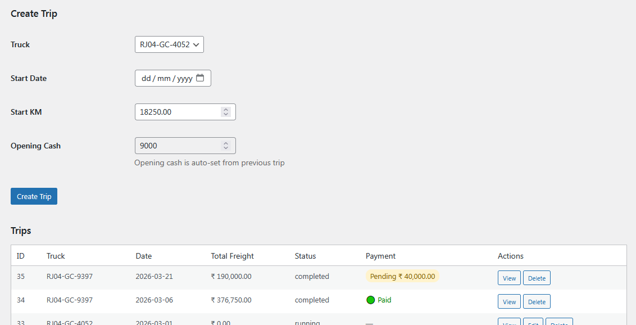The image size is (636, 325).
Task: Delete the trip dated 2026-03-06
Action: 537,301
